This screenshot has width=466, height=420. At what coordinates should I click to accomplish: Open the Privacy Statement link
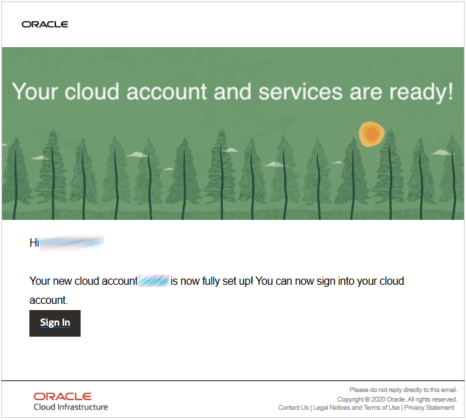coord(429,408)
